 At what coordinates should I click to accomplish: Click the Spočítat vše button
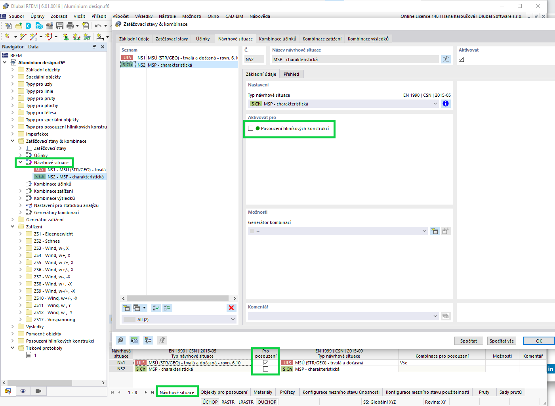(502, 341)
